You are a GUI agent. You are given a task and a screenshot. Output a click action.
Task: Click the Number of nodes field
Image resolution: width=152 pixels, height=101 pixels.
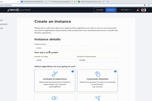(x=55, y=60)
